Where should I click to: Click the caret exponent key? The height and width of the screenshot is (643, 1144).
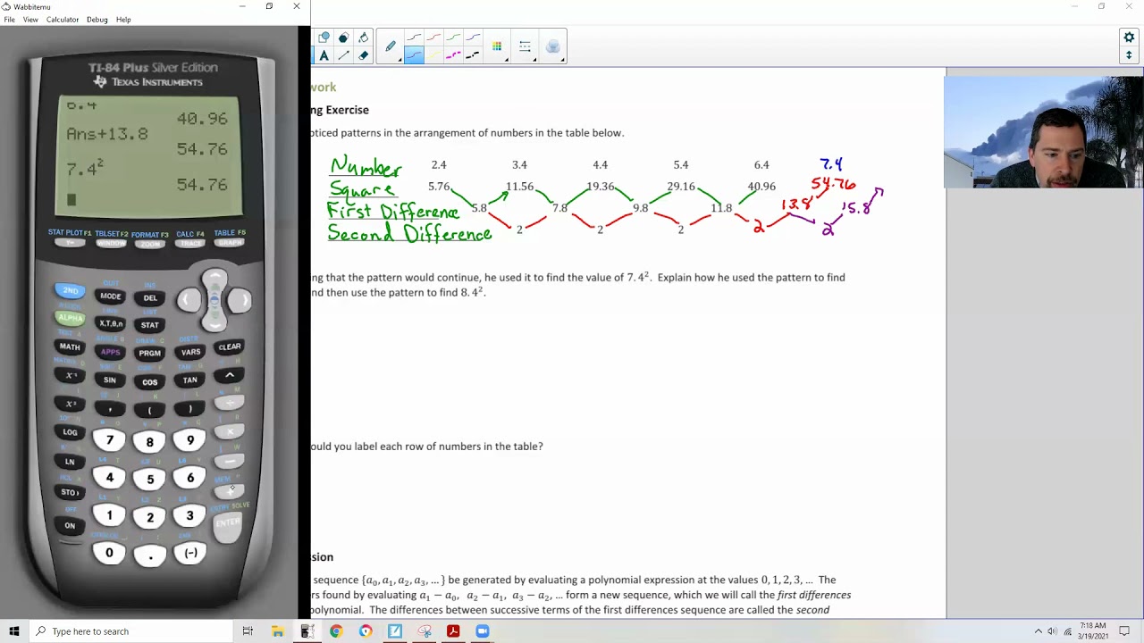230,375
